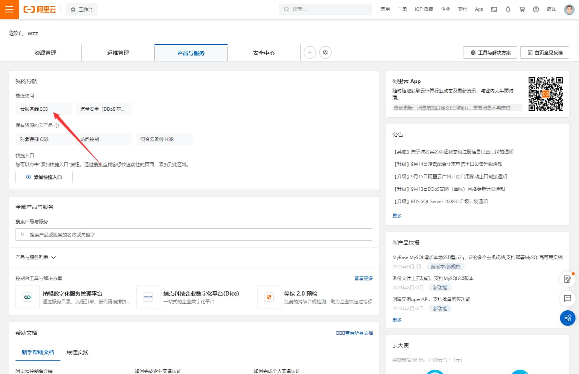
Task: Open the notification bell icon
Action: point(508,9)
